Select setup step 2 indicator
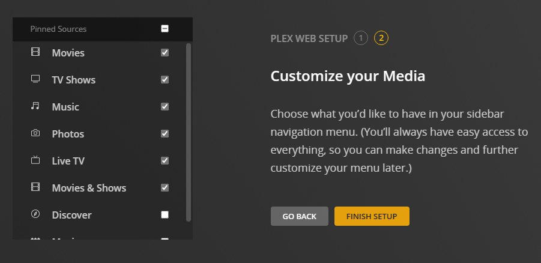The width and height of the screenshot is (541, 263). click(381, 38)
